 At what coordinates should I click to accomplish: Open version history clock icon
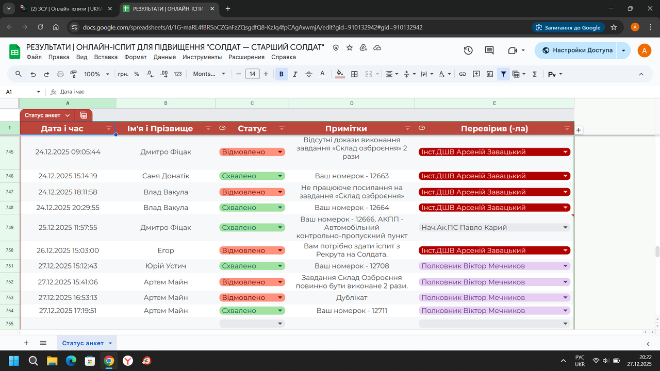pos(468,50)
